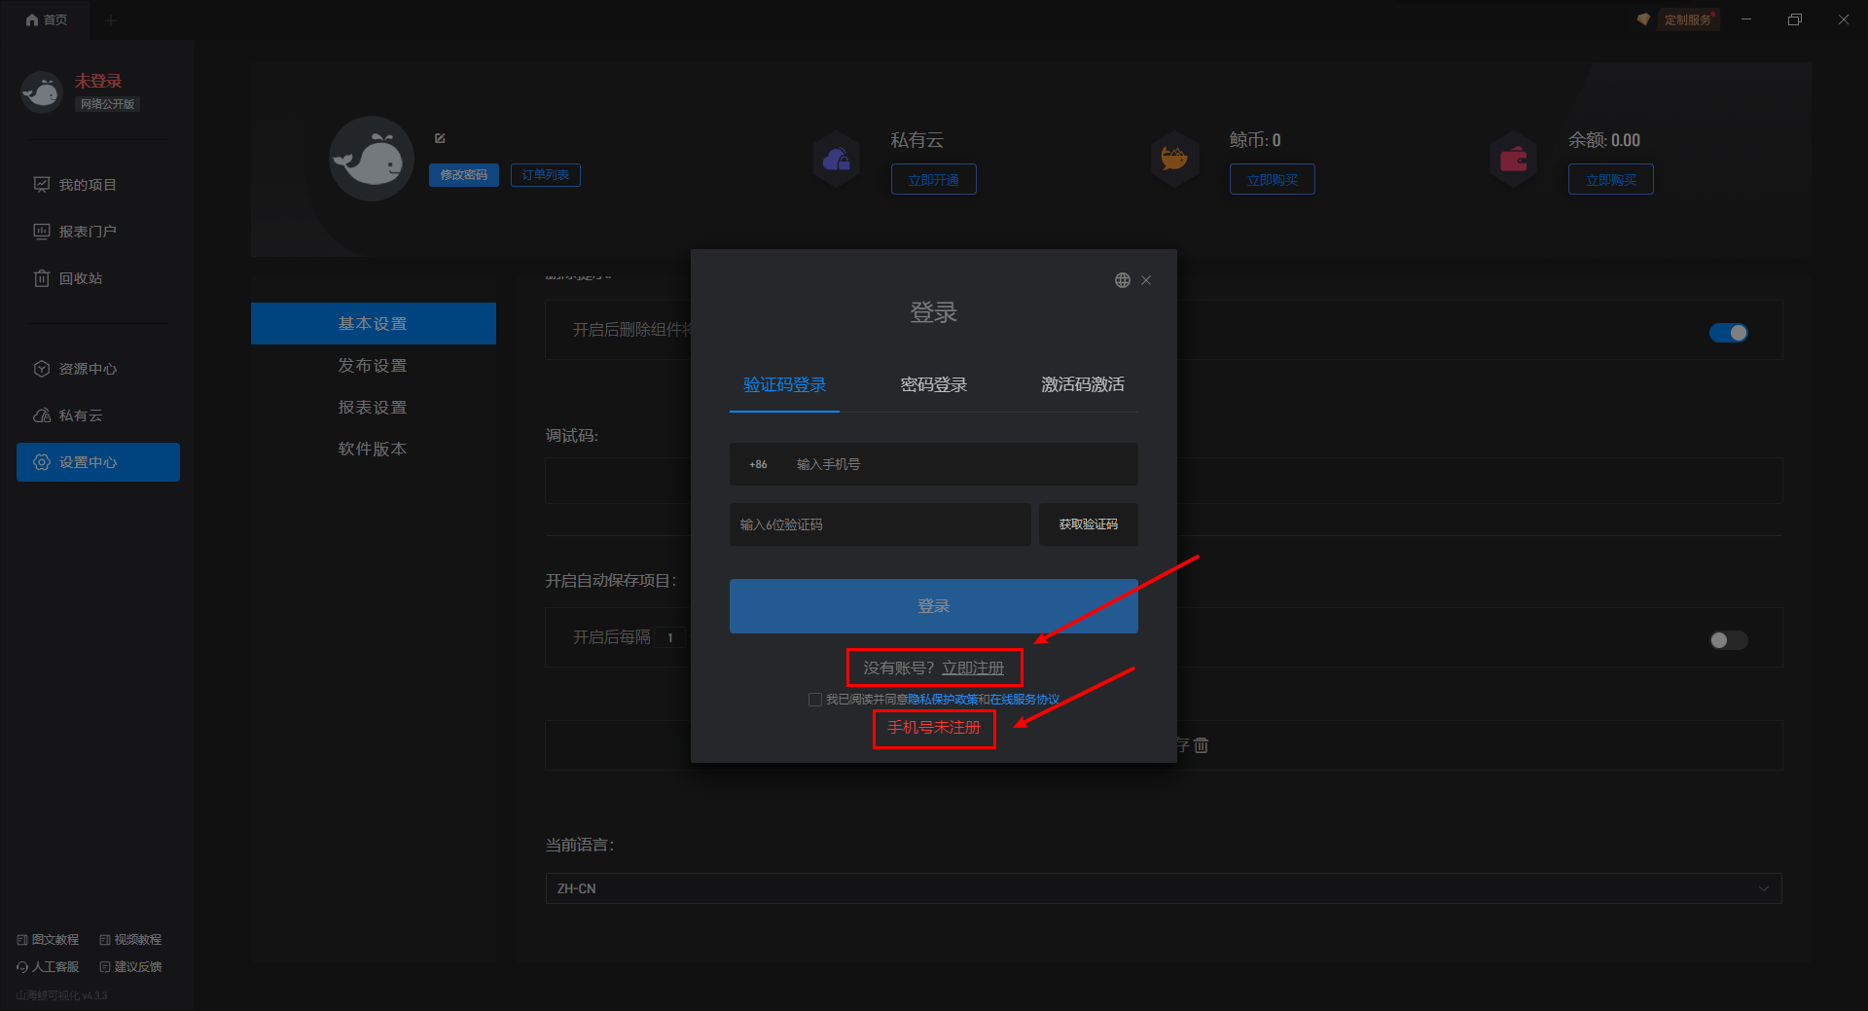The width and height of the screenshot is (1868, 1011).
Task: Open the 图文教程 tutorial link
Action: pos(48,940)
